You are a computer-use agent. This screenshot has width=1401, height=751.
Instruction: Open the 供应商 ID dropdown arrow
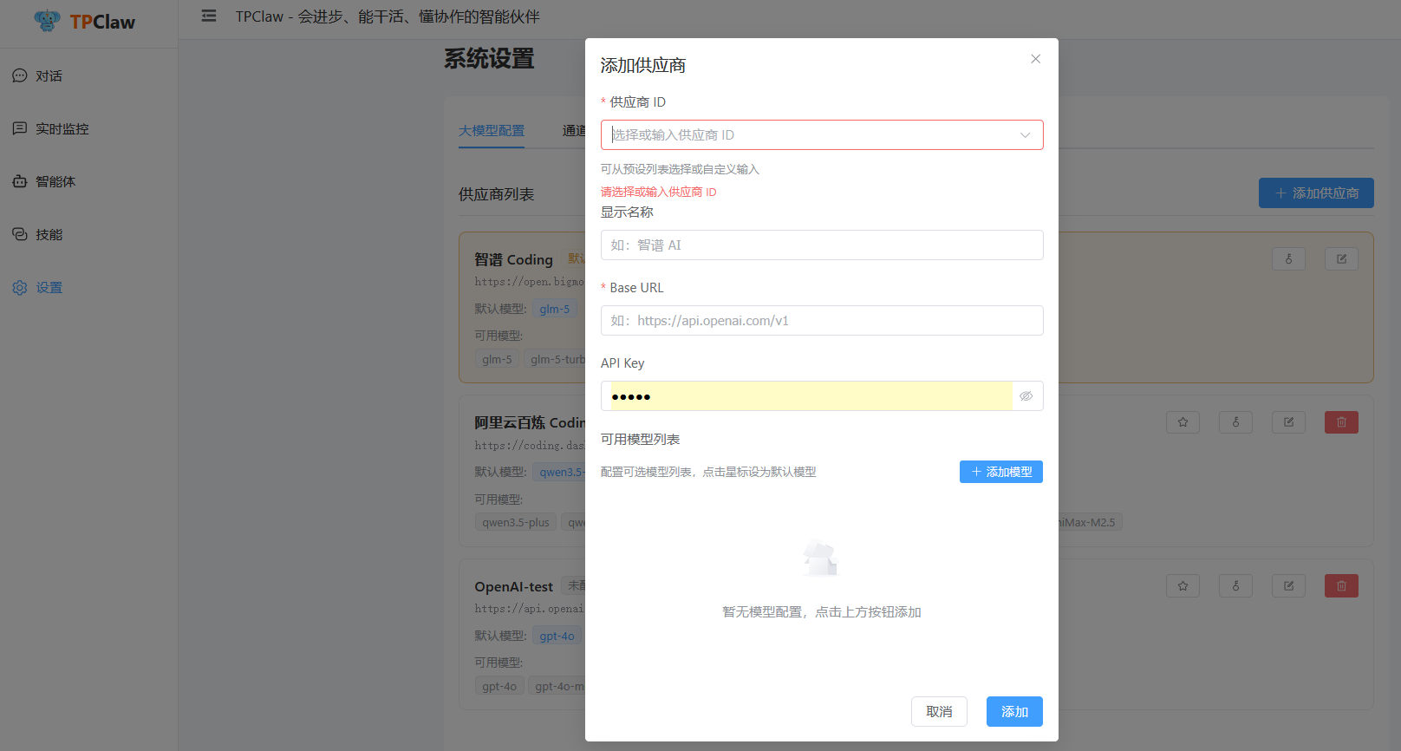click(x=1025, y=134)
